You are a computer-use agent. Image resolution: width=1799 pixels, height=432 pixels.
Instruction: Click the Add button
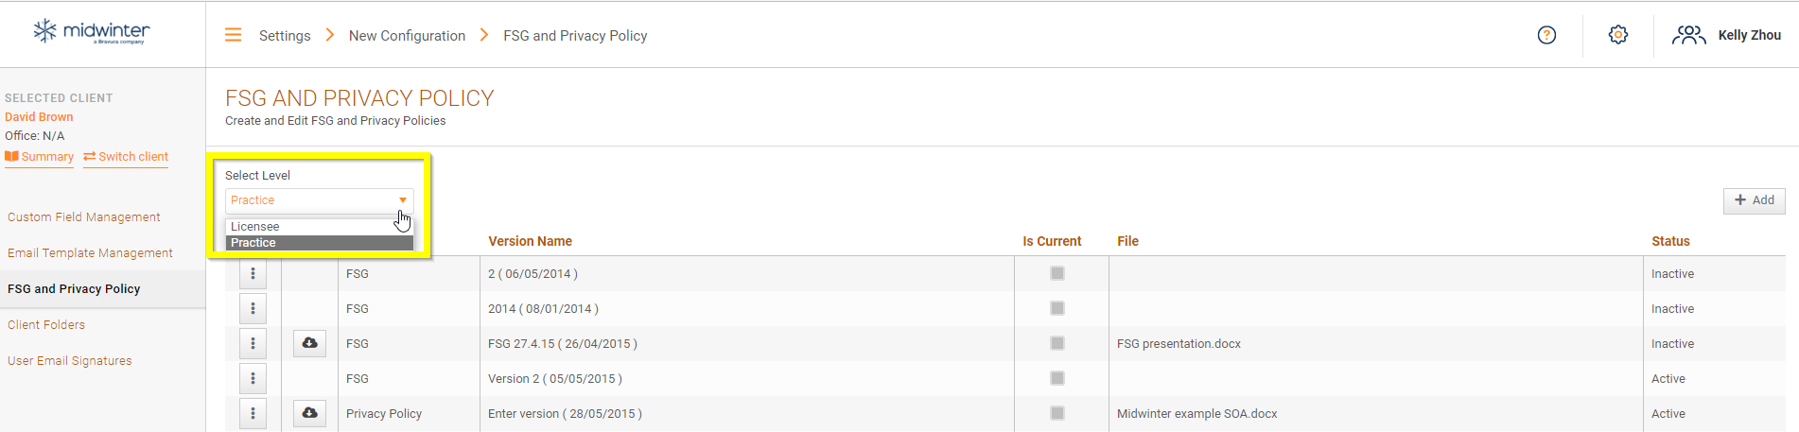click(1754, 200)
